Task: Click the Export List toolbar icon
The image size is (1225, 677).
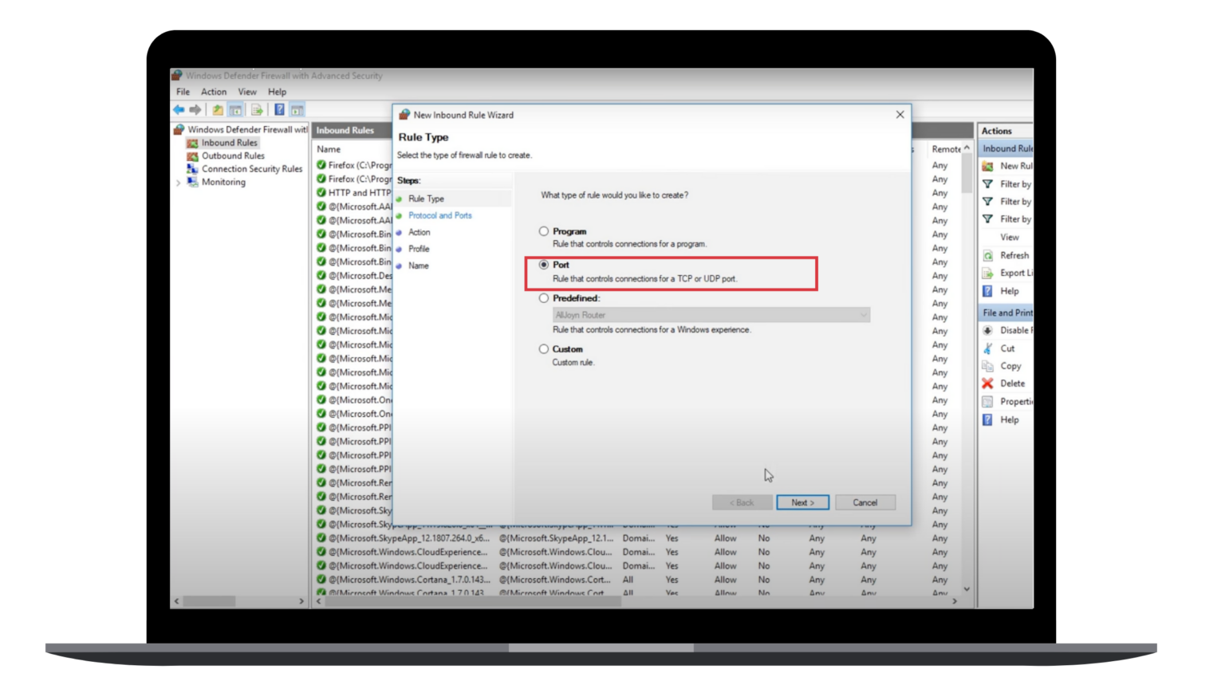Action: 257,110
